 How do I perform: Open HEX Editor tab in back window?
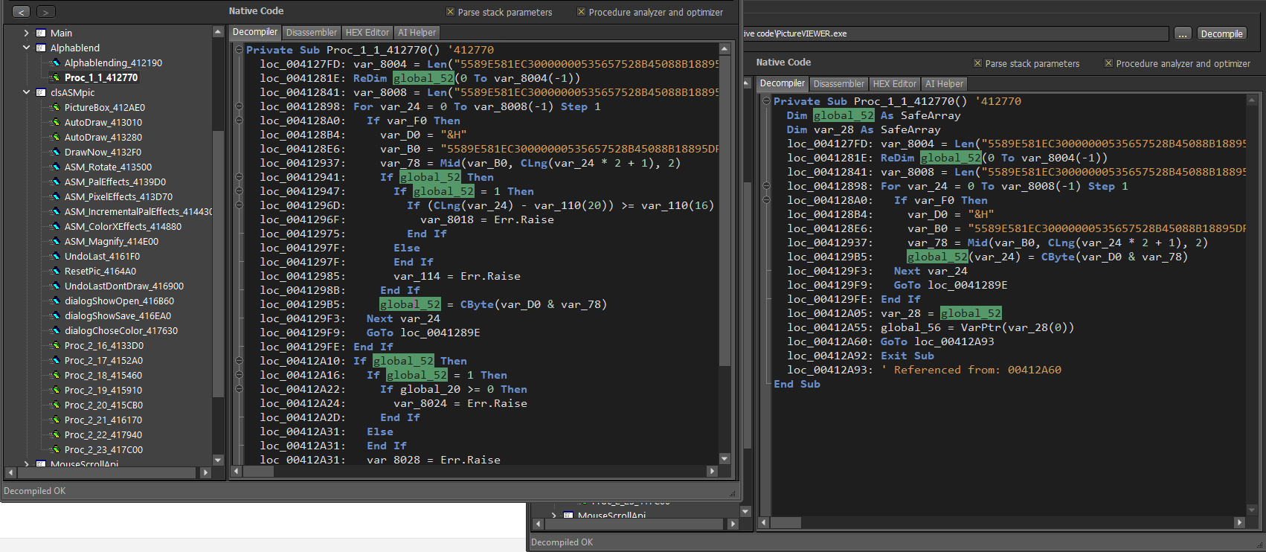click(895, 83)
